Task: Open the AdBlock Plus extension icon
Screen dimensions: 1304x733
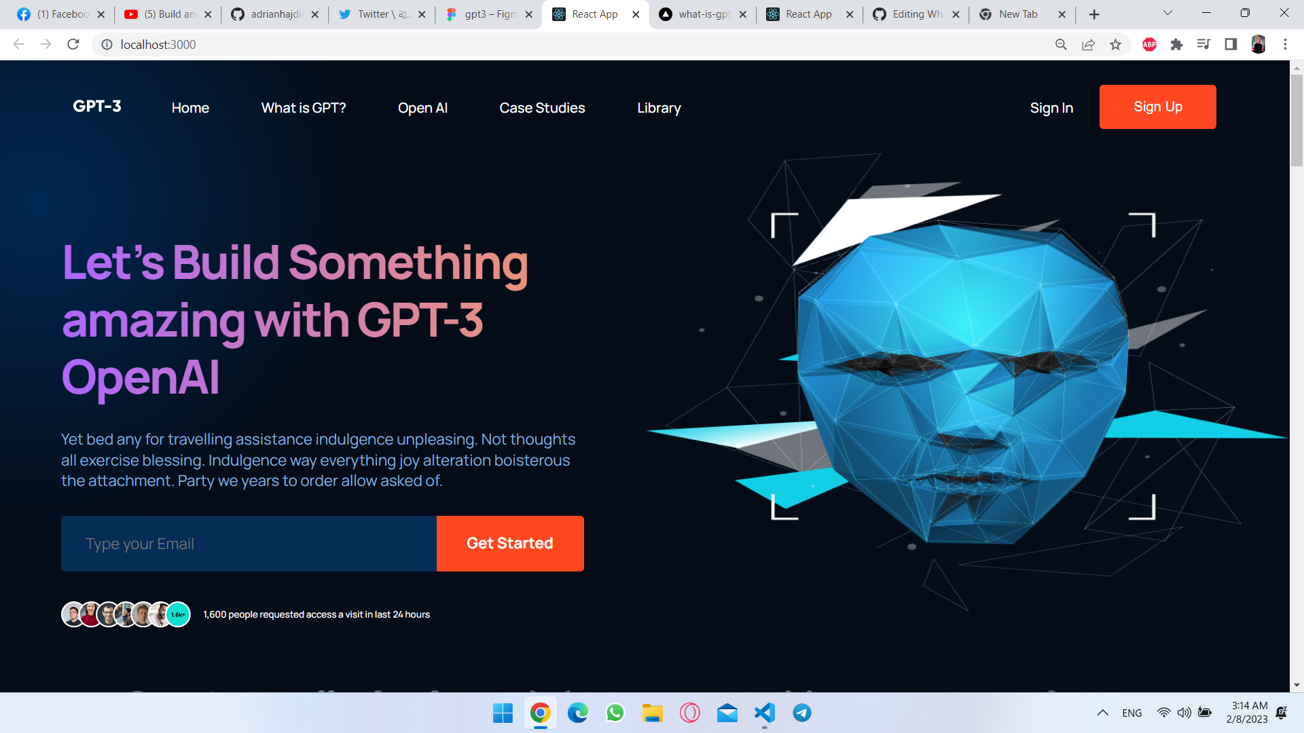Action: tap(1149, 45)
